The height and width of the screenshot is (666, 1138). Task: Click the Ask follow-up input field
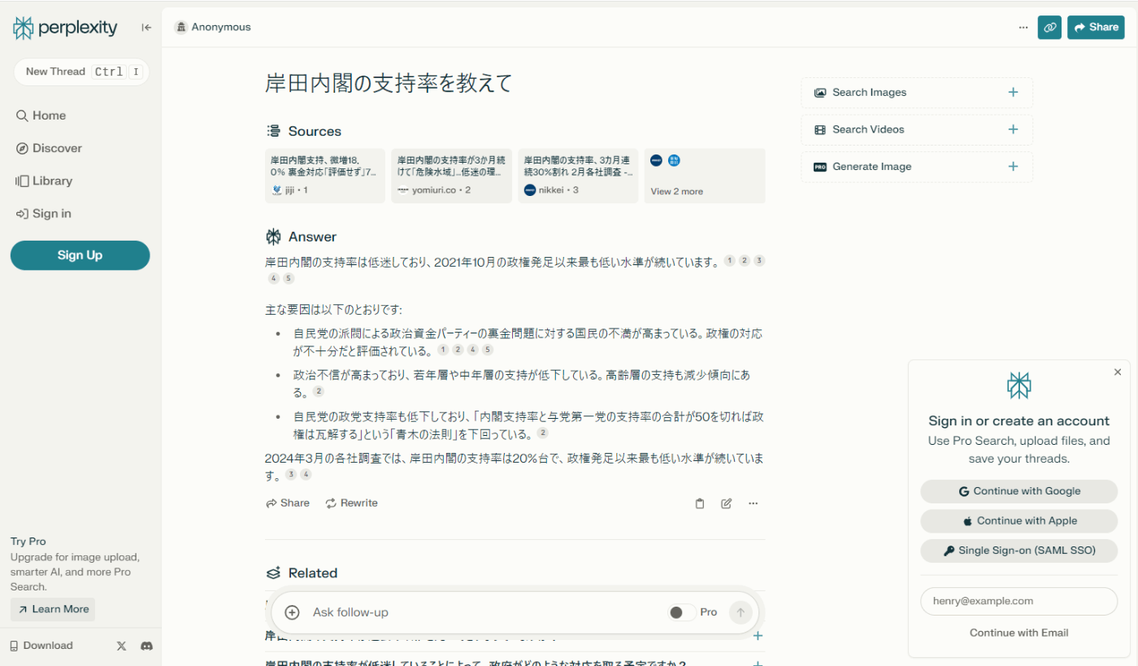[484, 612]
